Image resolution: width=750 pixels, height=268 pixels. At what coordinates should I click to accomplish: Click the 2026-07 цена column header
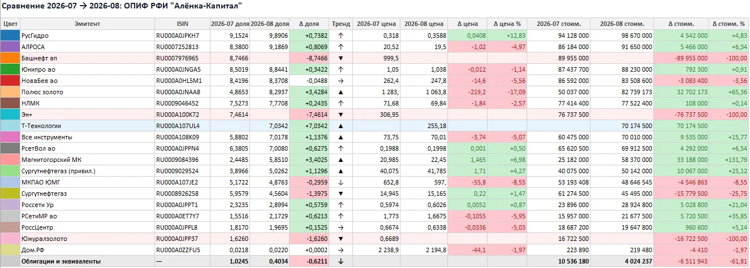point(376,24)
